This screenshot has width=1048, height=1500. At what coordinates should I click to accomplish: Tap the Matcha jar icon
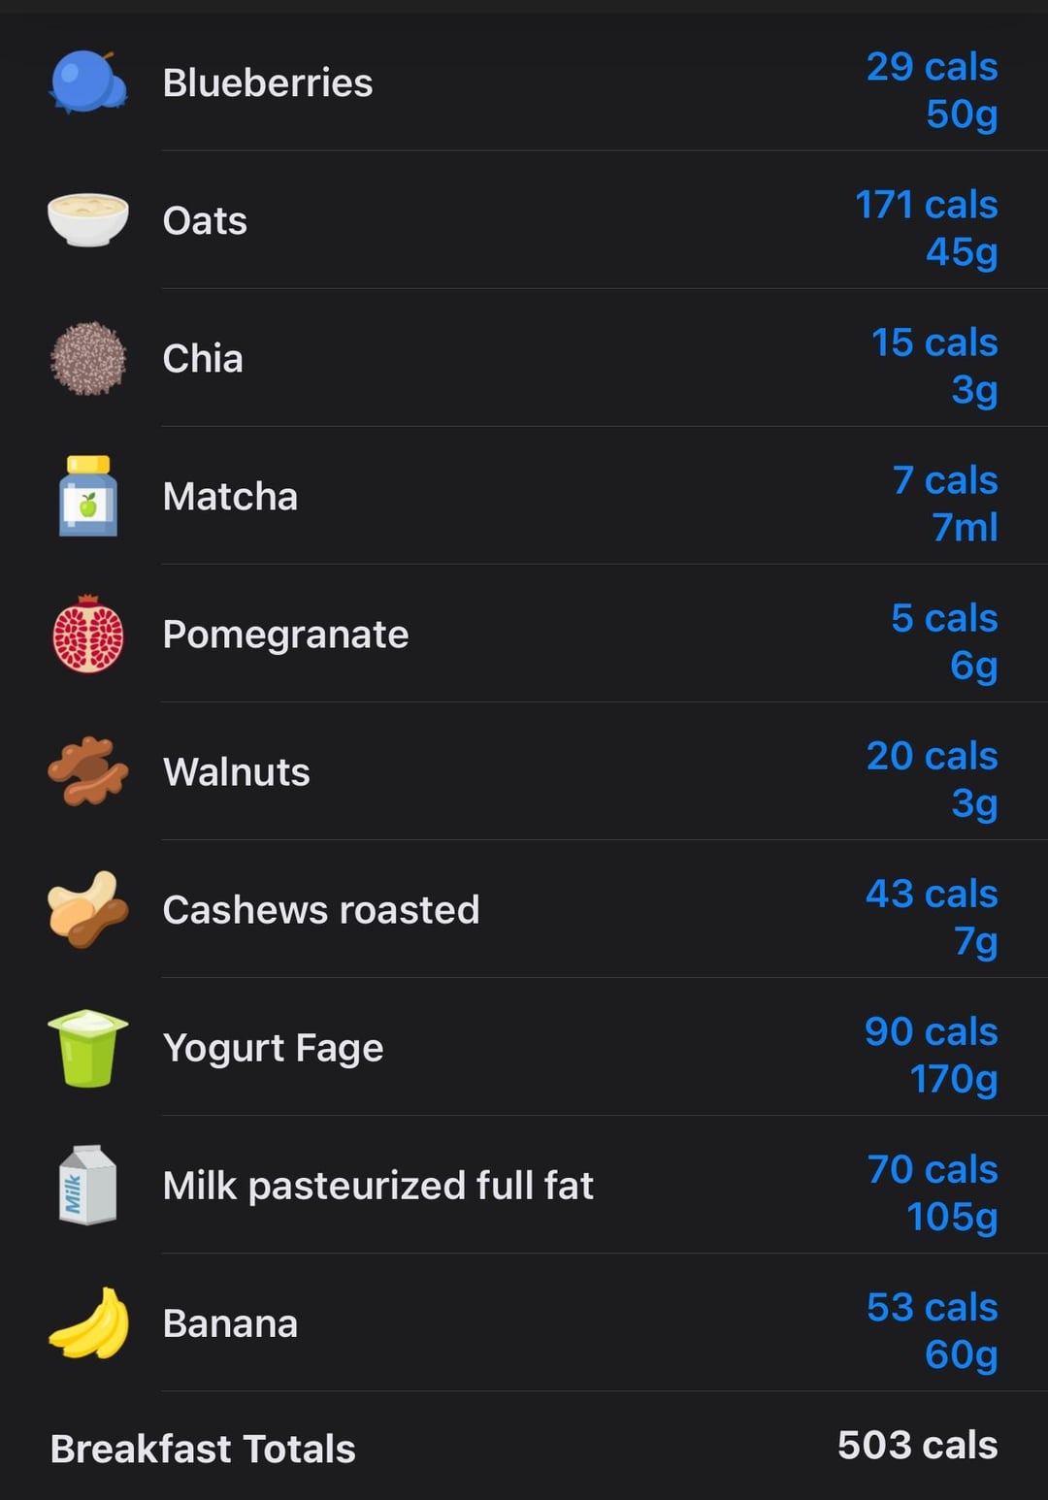87,496
